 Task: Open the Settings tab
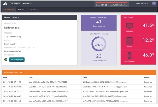tap(33, 10)
